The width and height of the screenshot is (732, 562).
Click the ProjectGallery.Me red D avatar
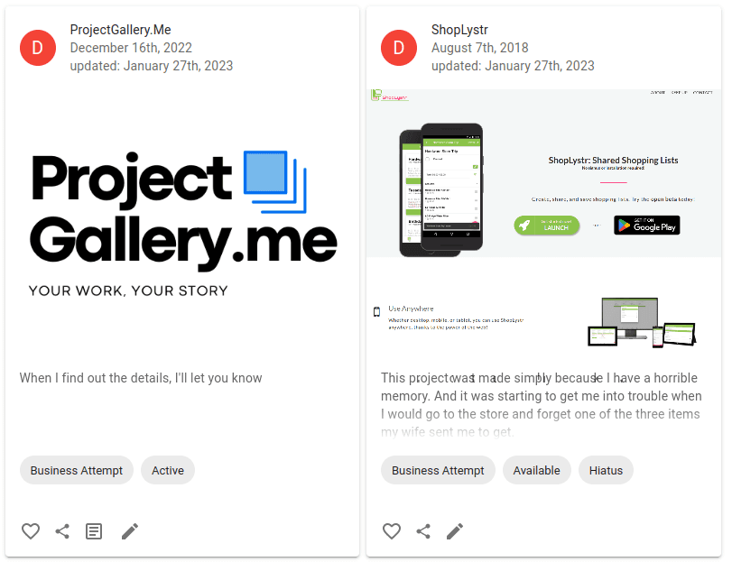point(38,48)
